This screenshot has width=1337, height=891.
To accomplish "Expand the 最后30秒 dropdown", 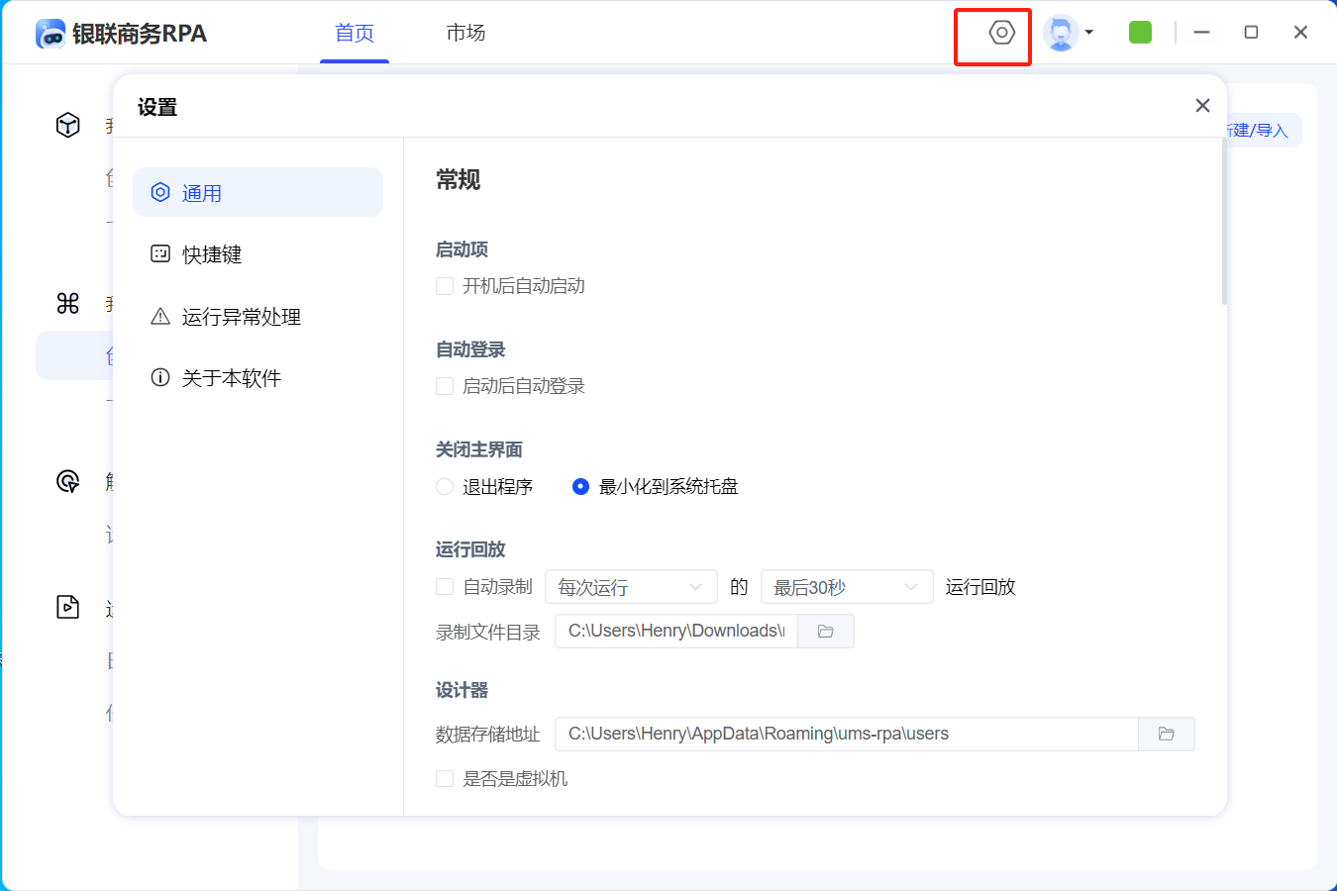I will 846,587.
